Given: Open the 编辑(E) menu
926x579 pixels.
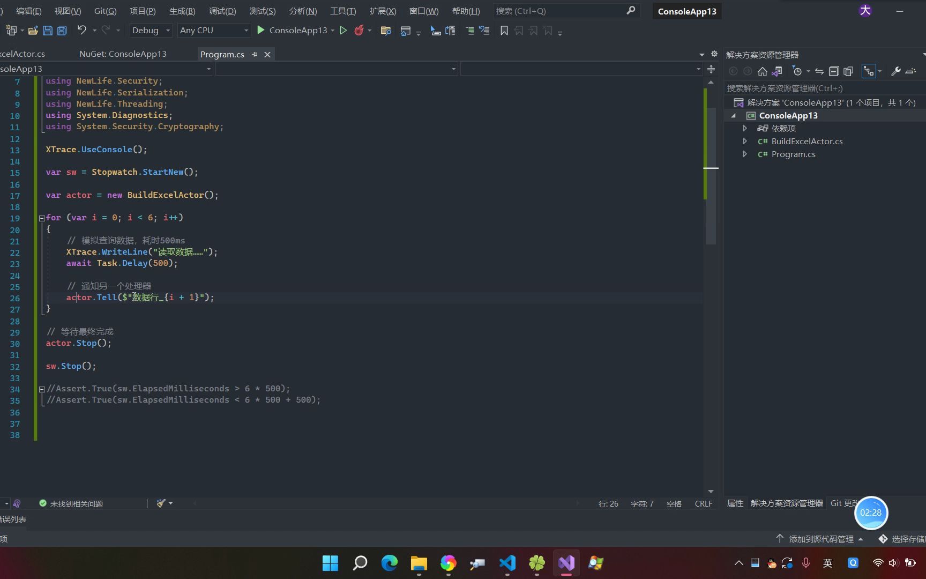Looking at the screenshot, I should click(x=28, y=11).
